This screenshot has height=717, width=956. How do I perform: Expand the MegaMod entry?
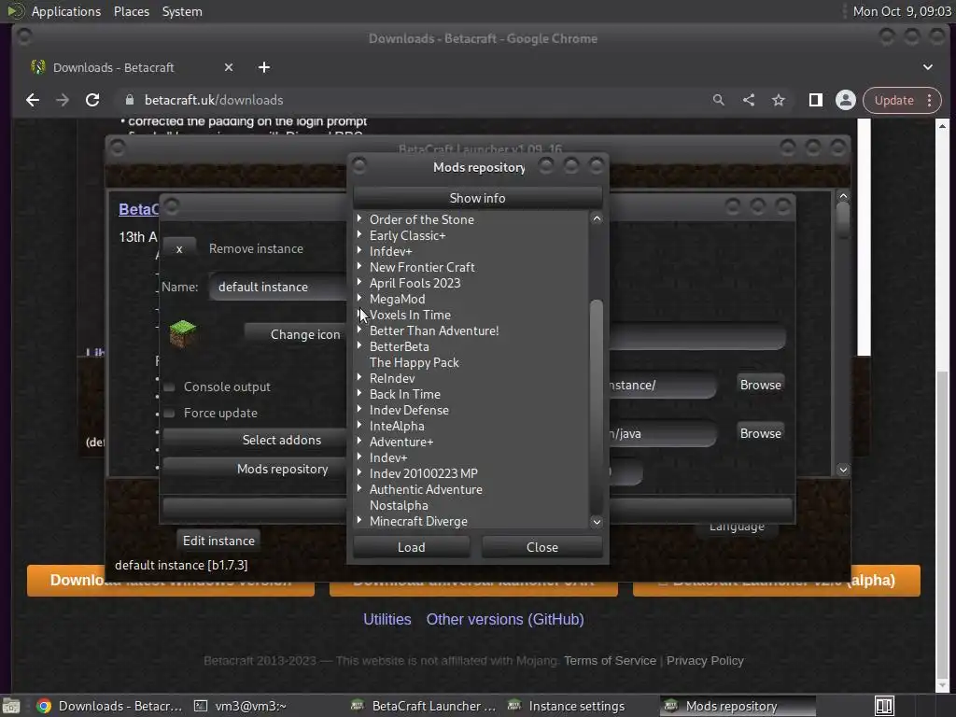coord(359,298)
